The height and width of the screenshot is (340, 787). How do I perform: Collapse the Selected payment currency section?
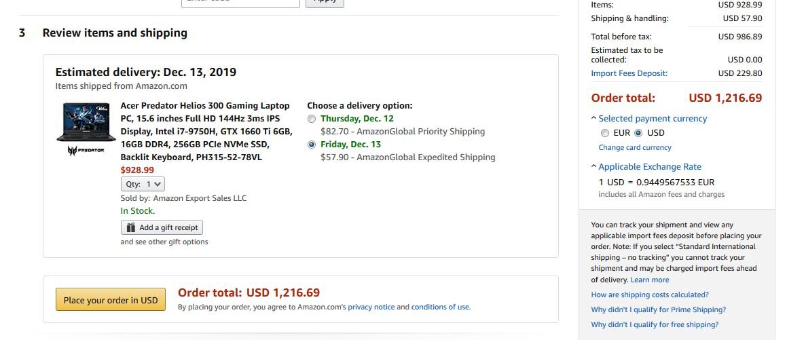click(594, 119)
